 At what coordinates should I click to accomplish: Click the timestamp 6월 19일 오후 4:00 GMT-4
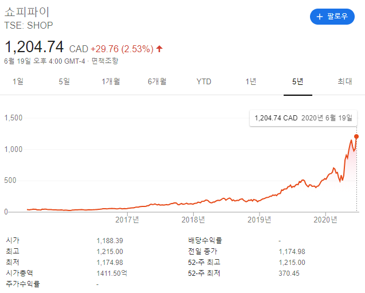click(x=45, y=61)
